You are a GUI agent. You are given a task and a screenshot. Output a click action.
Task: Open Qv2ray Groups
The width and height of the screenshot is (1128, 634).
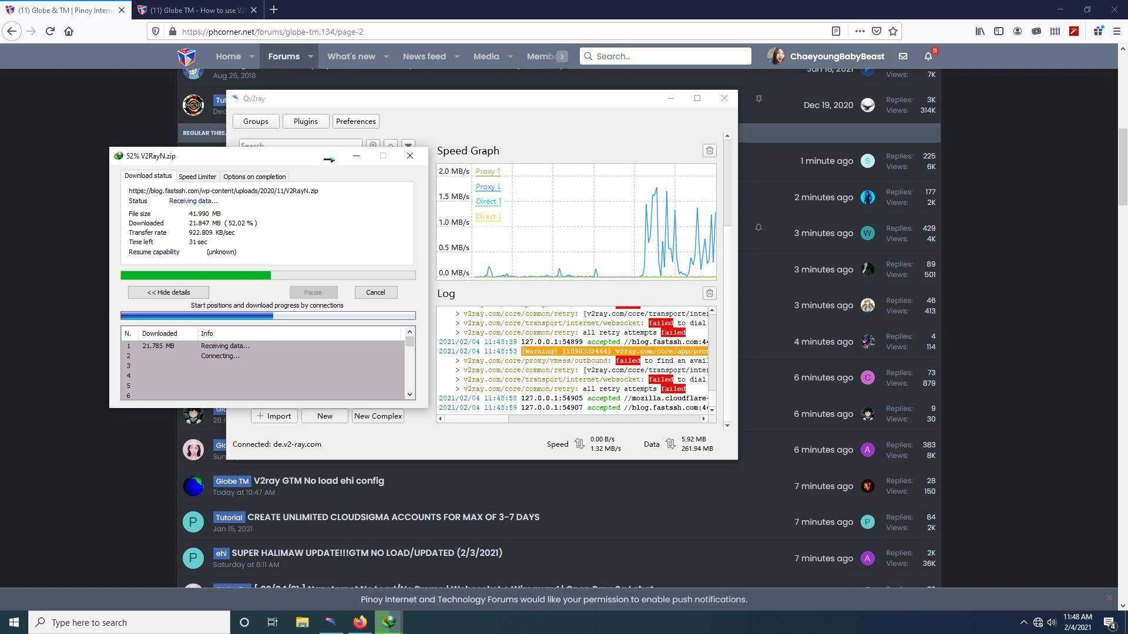[256, 122]
